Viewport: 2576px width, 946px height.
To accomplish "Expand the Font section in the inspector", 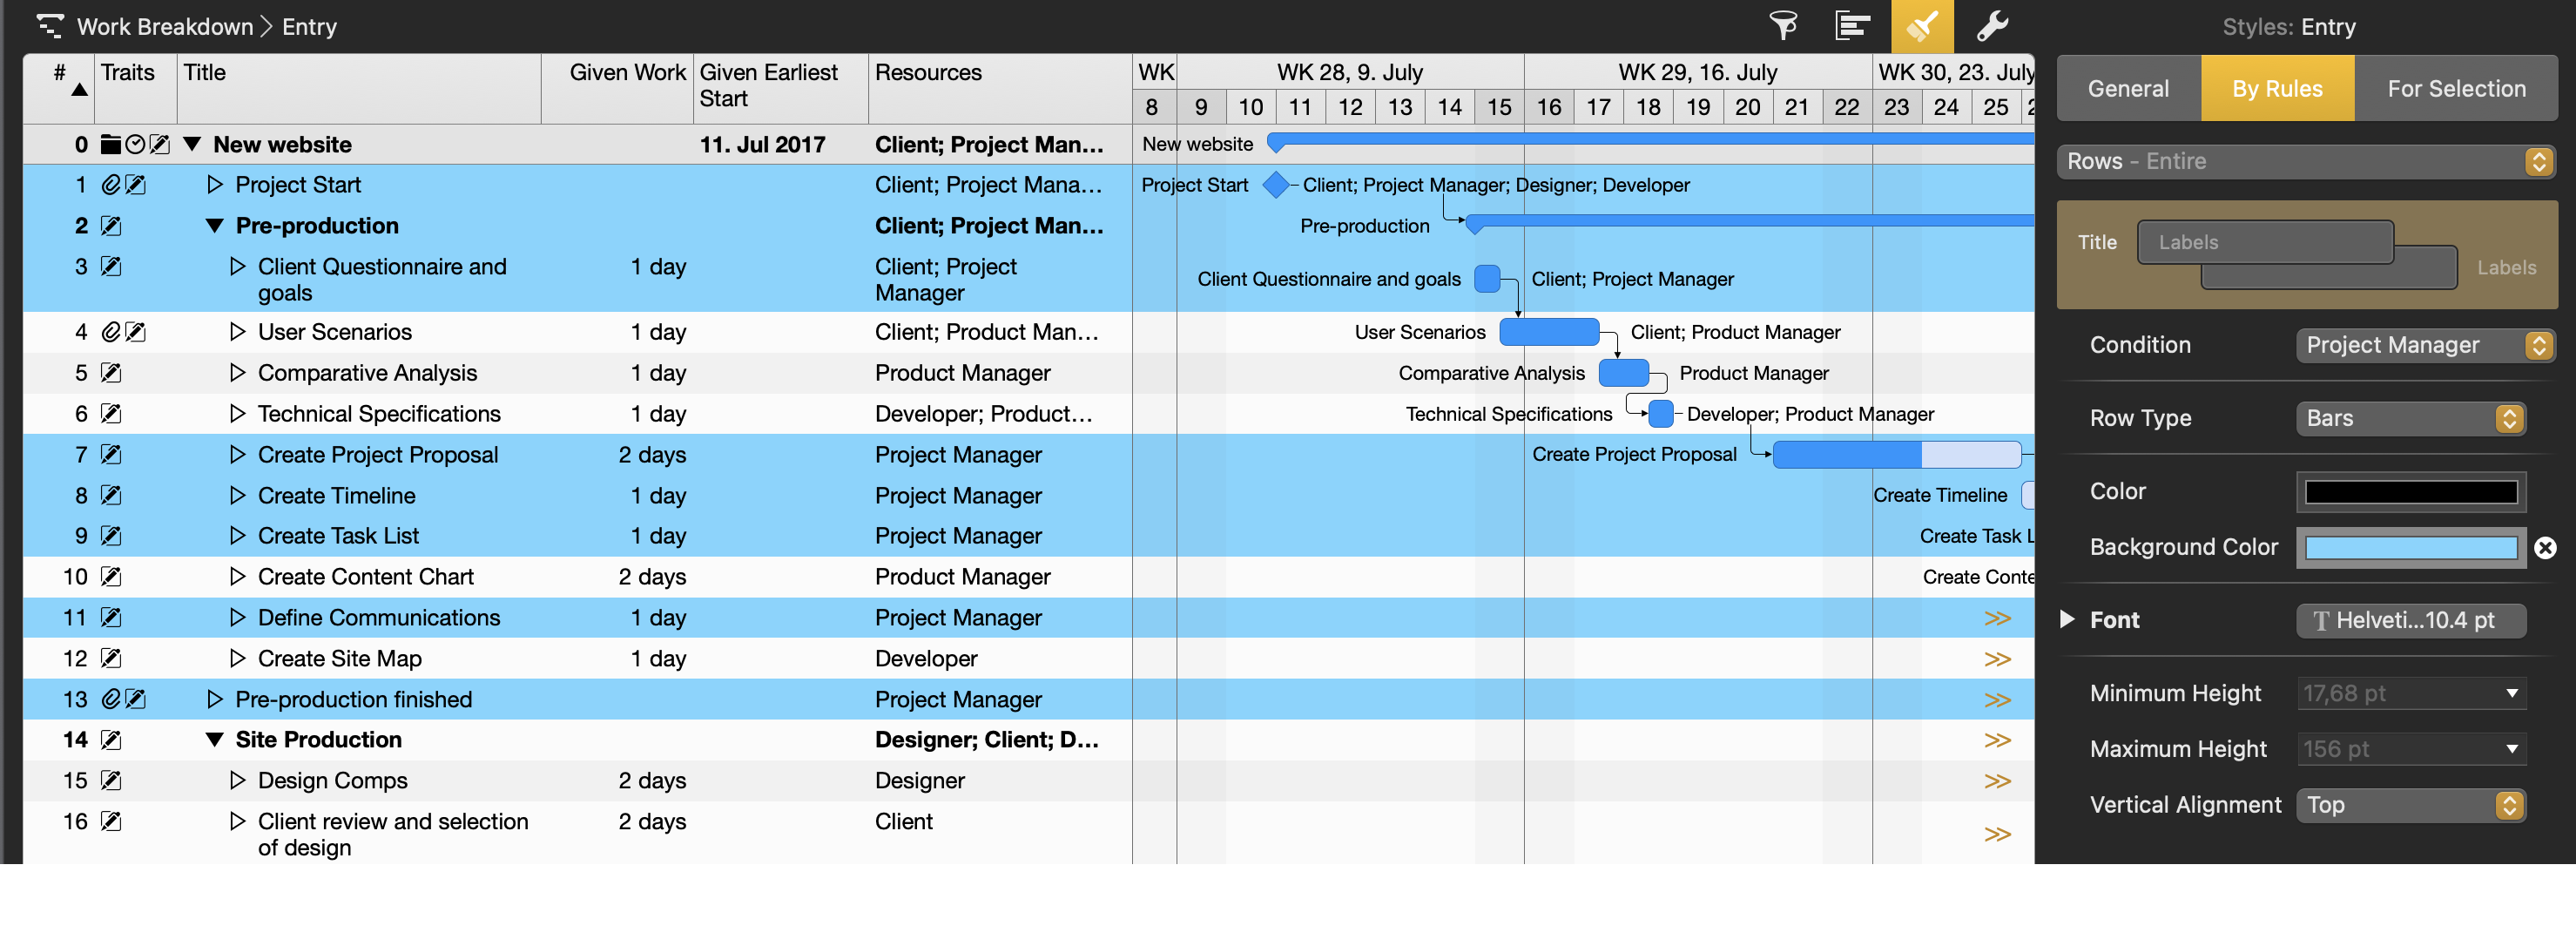I will [x=2067, y=620].
